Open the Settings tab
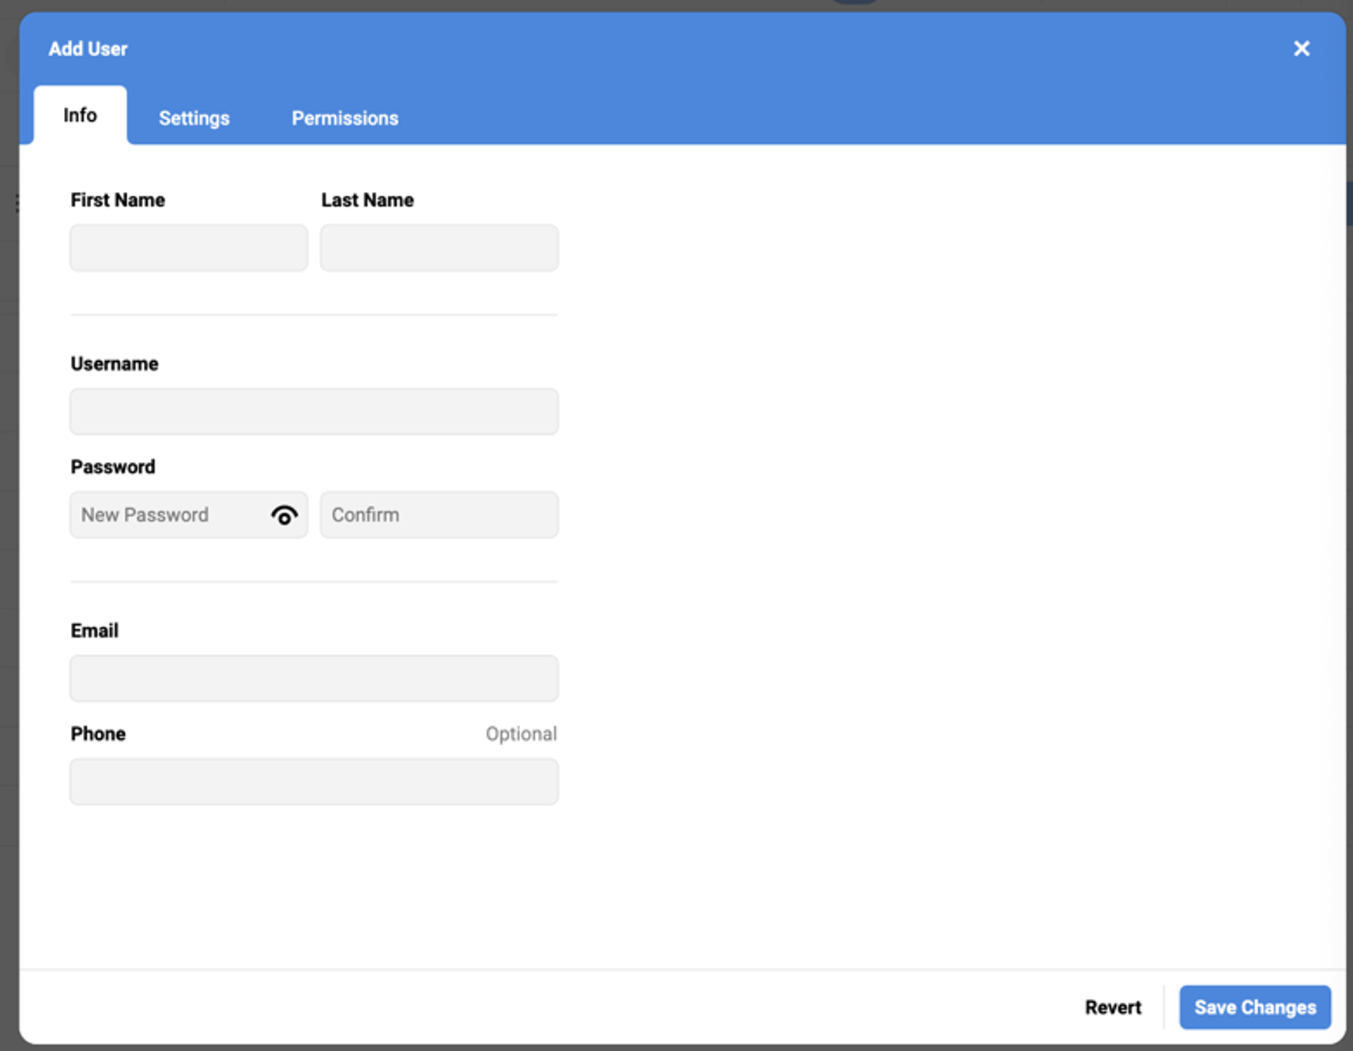The image size is (1353, 1051). pyautogui.click(x=194, y=119)
